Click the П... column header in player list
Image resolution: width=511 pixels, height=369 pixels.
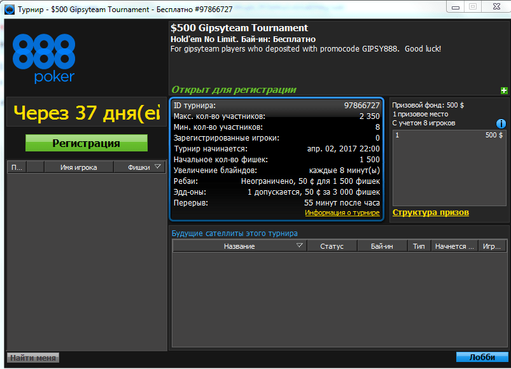17,167
